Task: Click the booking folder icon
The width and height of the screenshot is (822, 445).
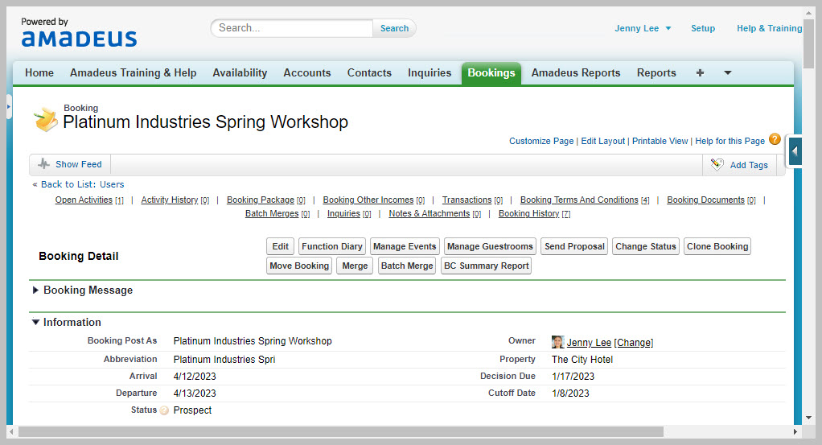Action: [45, 119]
